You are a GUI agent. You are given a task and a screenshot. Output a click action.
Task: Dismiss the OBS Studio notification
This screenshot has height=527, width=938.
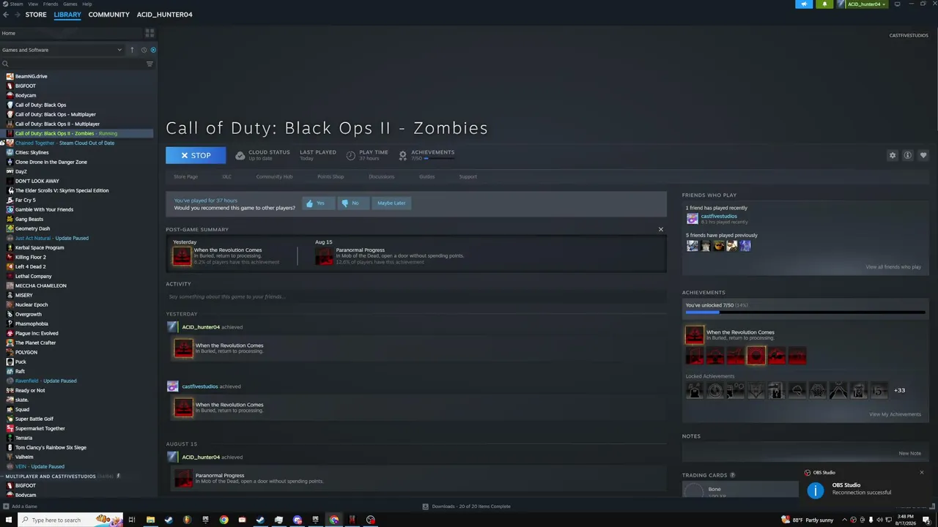922,472
